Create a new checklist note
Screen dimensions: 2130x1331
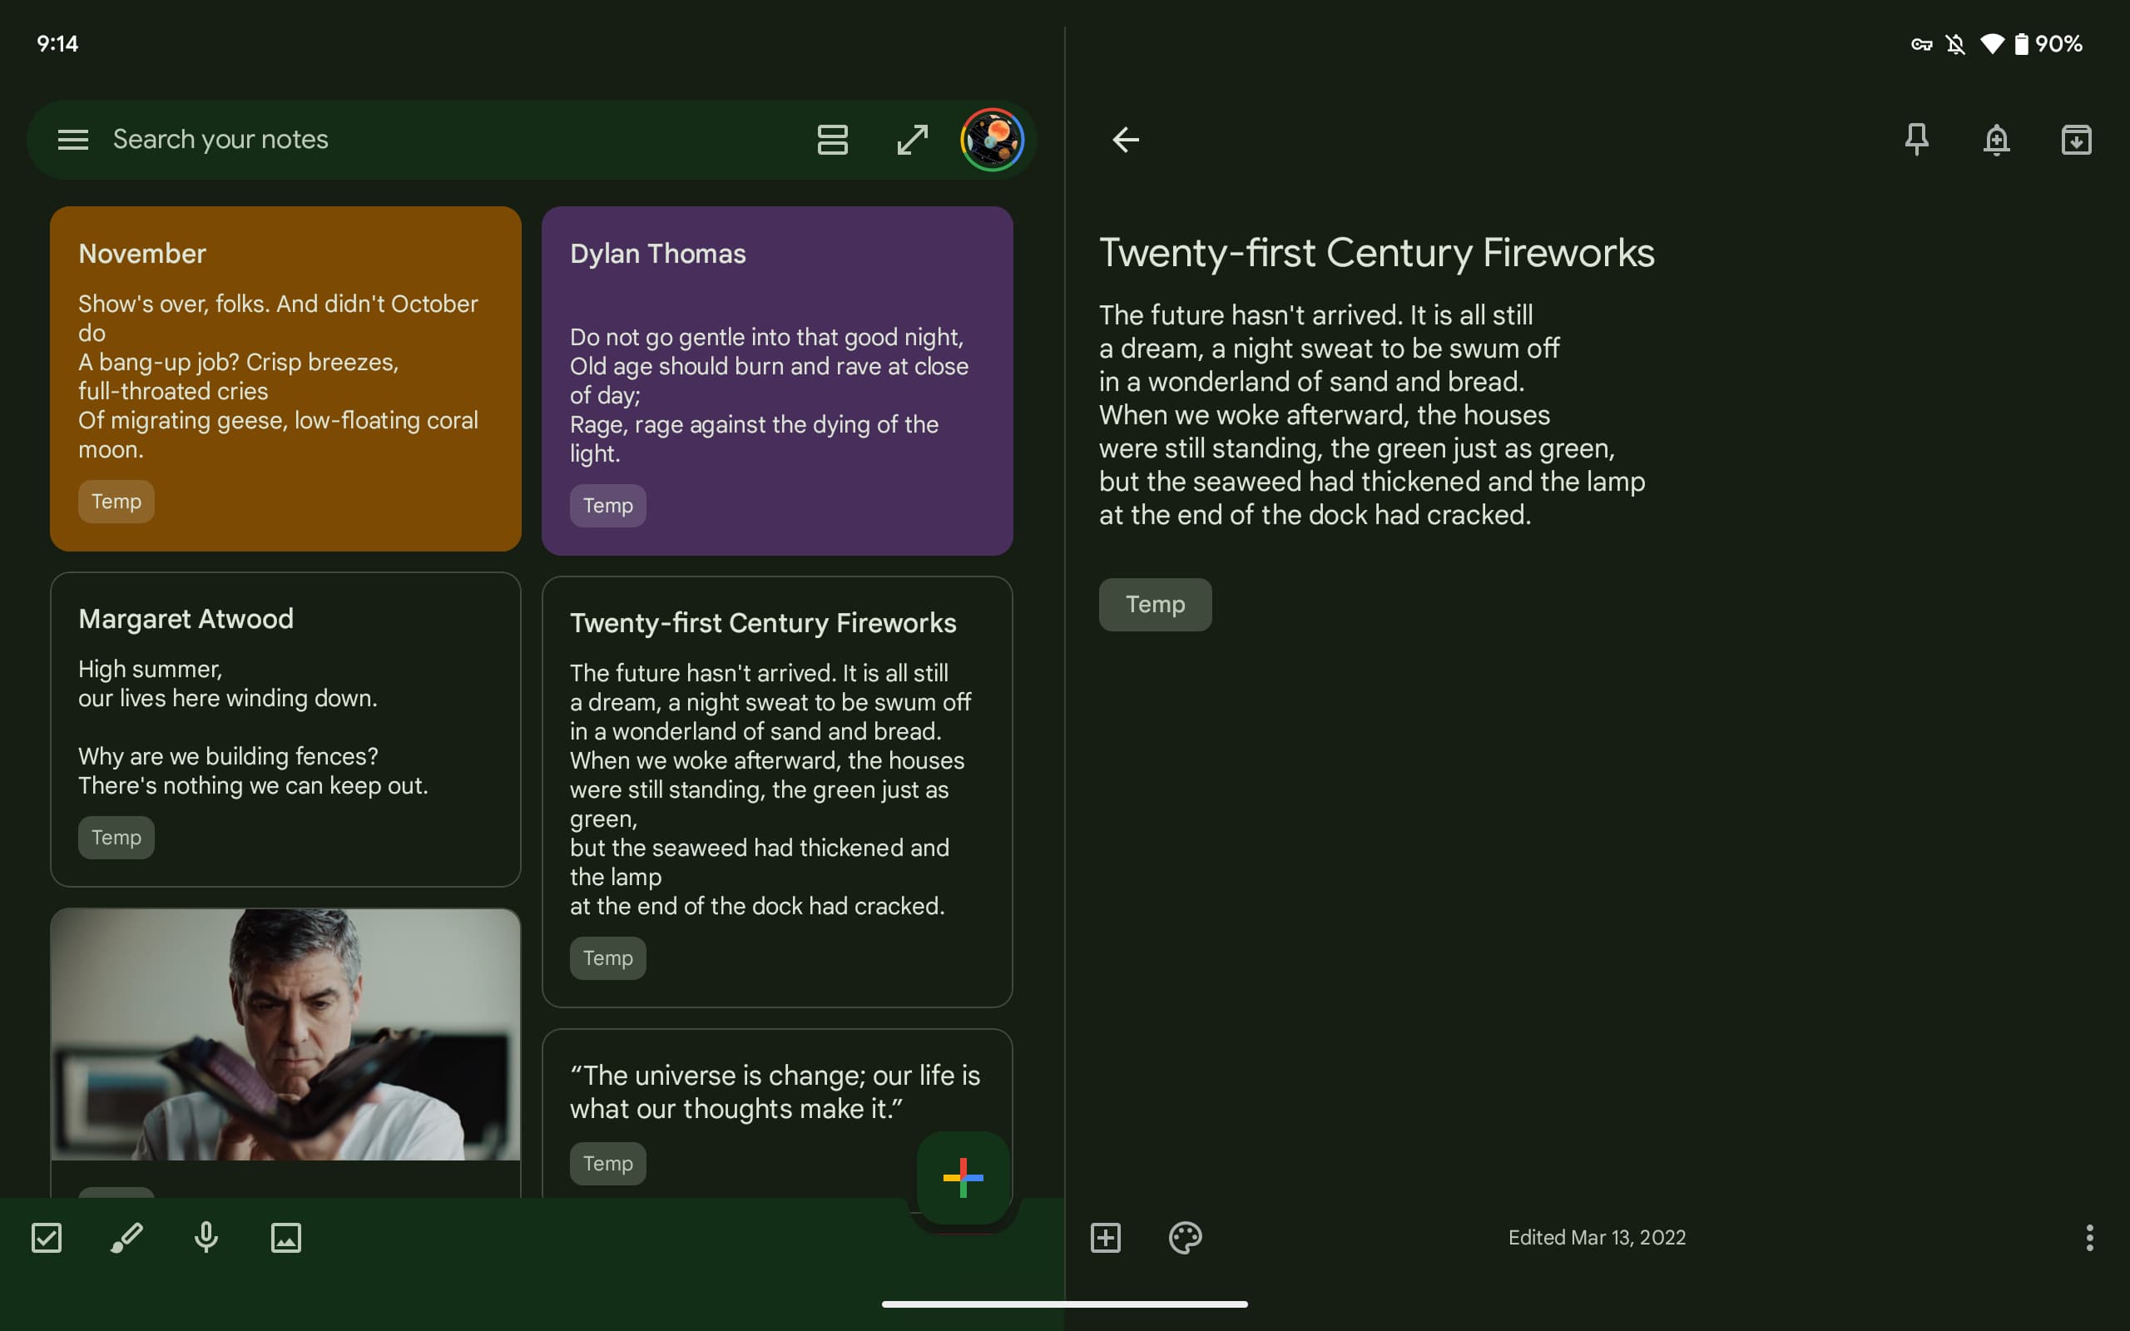[47, 1237]
